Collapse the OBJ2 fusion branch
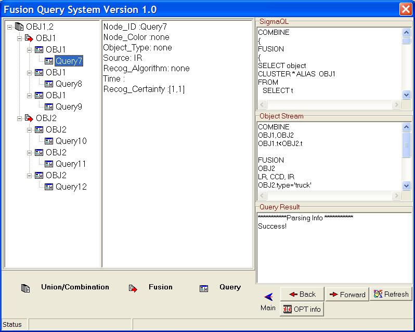The image size is (415, 332). tap(19, 118)
